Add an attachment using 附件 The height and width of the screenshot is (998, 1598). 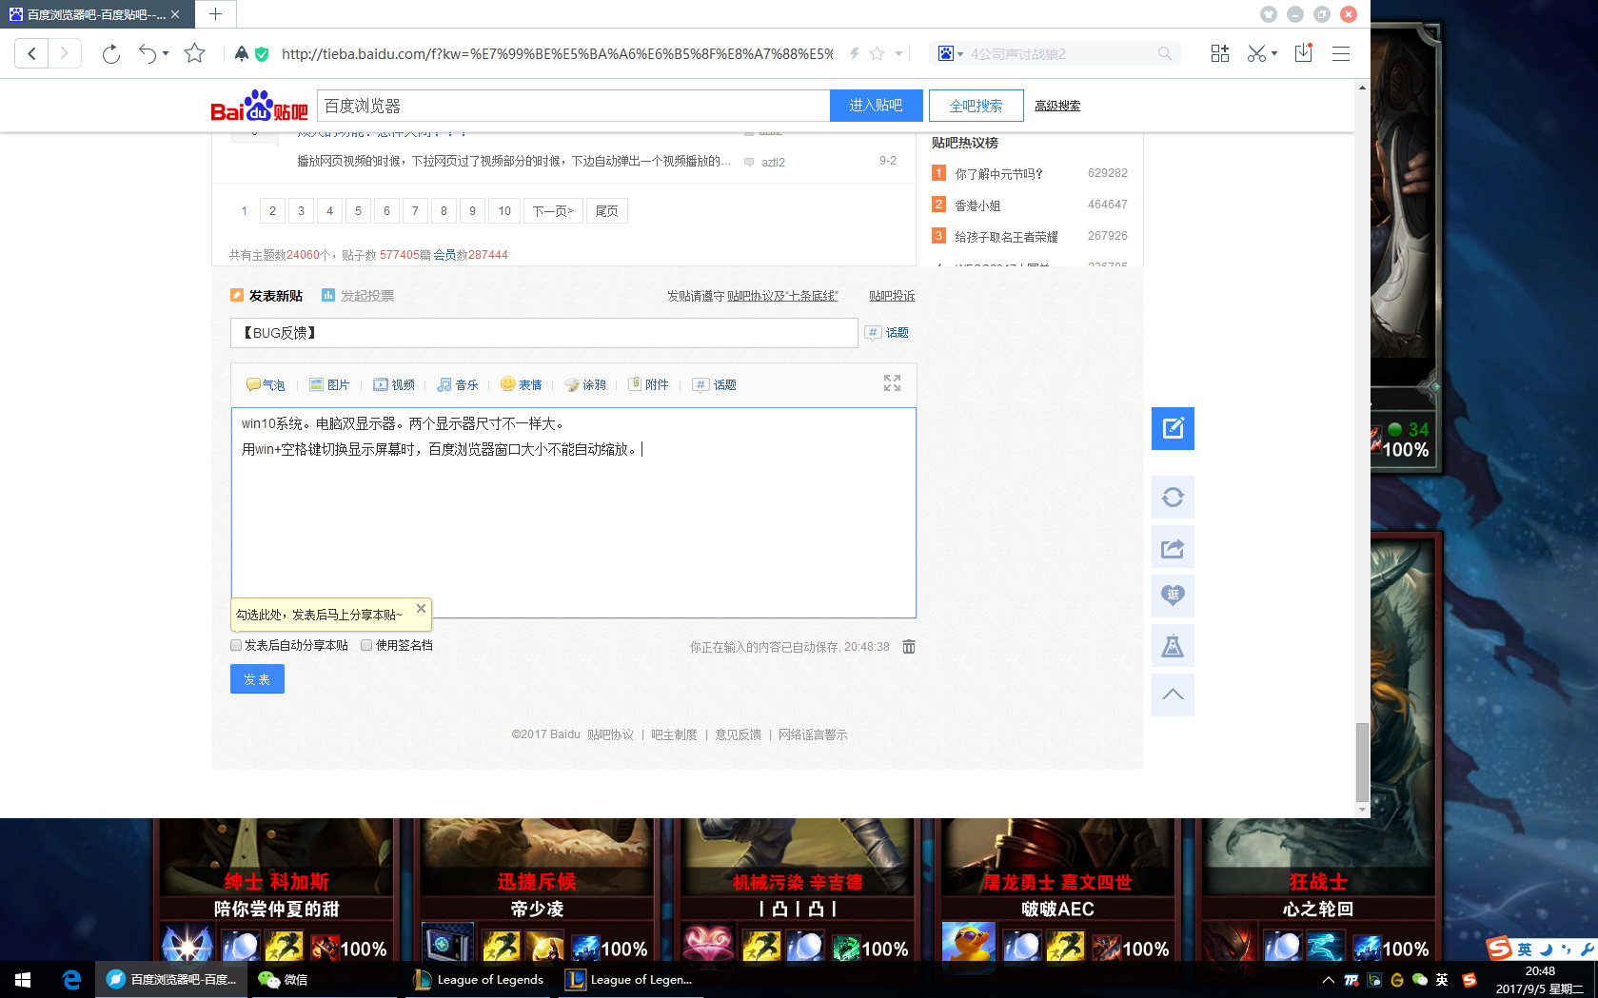coord(648,385)
